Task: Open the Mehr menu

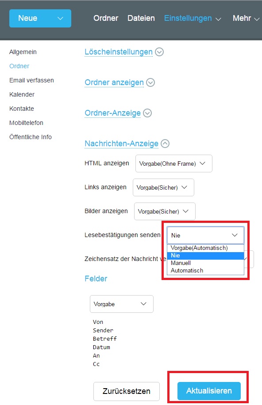Action: tap(243, 18)
